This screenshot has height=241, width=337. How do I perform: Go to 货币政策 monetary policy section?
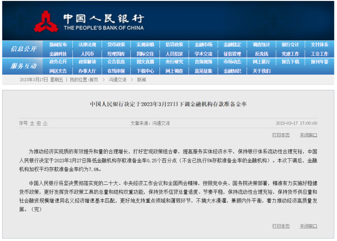click(x=116, y=45)
